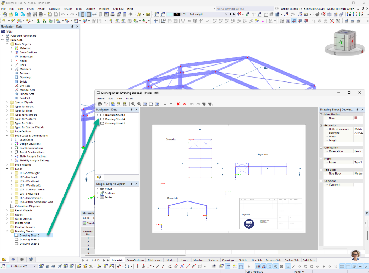Click Grundriss plan view on sheet
Image resolution: width=369 pixels, height=273 pixels.
200,158
